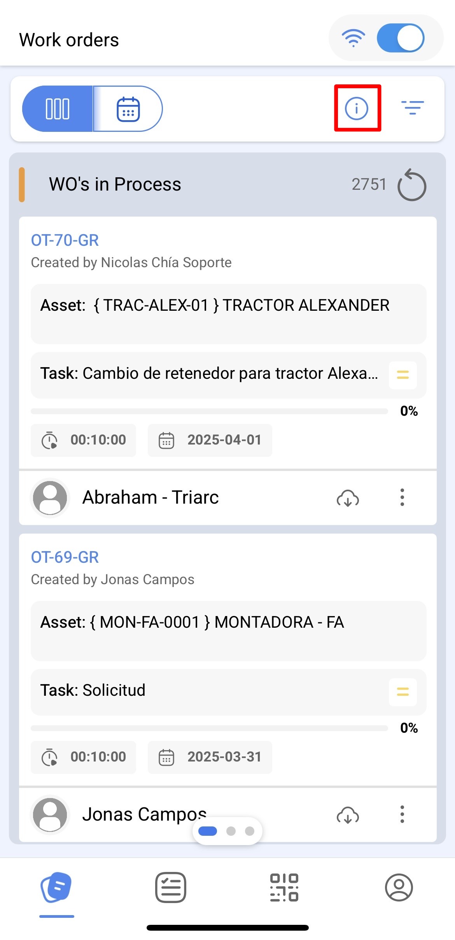Download work order OT-70-GR for offline use
Image resolution: width=455 pixels, height=940 pixels.
click(x=348, y=498)
